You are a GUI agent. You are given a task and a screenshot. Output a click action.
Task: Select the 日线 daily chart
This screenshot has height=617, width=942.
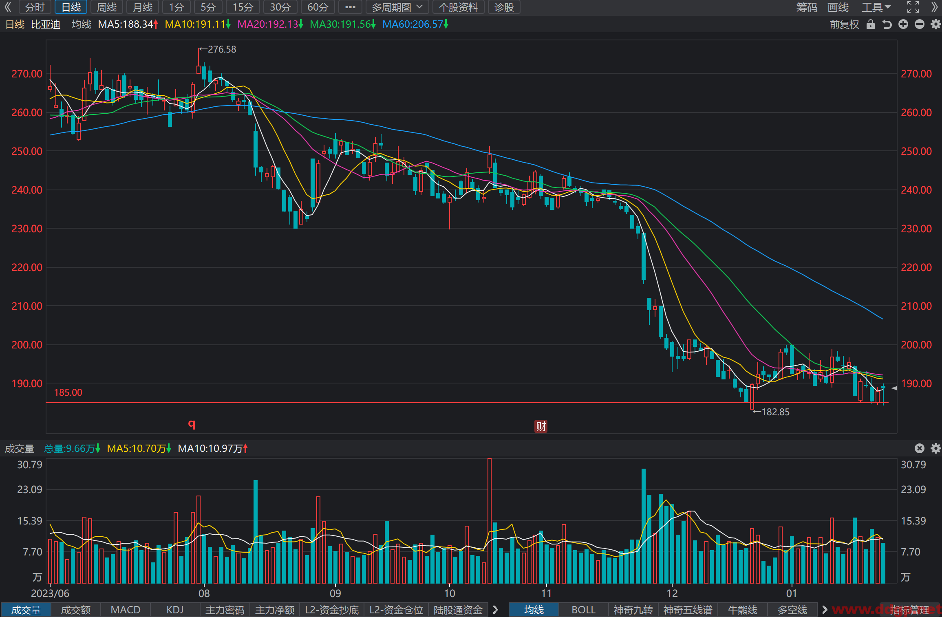pyautogui.click(x=71, y=7)
